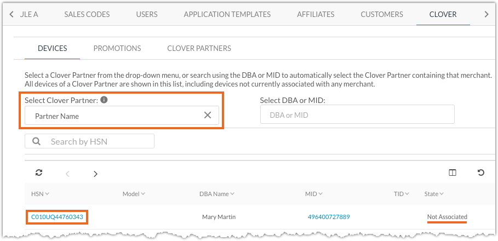Click the DBA or MID input field

[357, 114]
